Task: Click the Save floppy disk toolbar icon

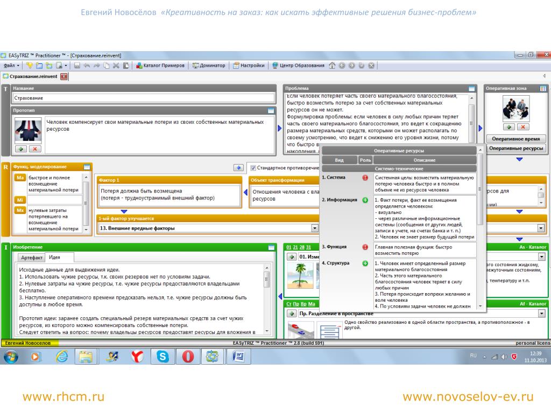Action: tap(77, 65)
